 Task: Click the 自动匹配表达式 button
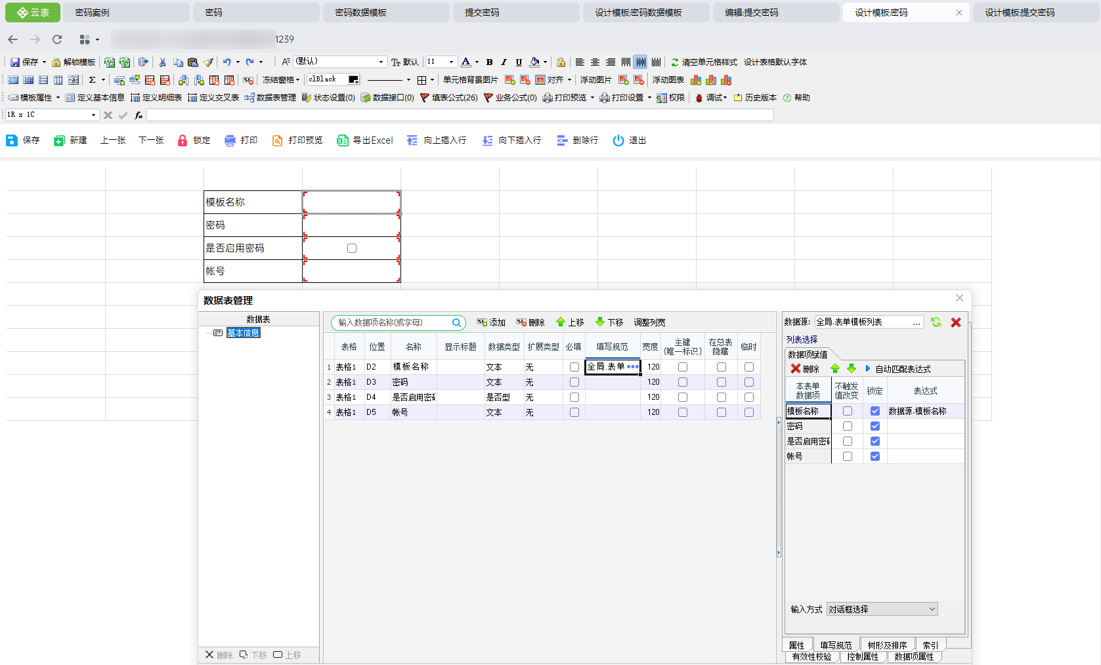click(x=902, y=369)
